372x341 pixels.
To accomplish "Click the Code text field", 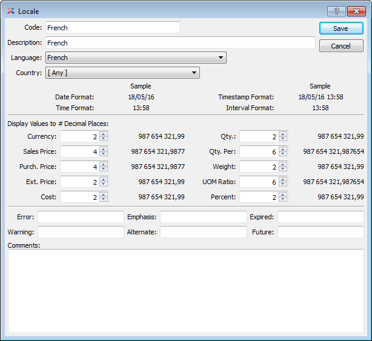I will (x=113, y=28).
